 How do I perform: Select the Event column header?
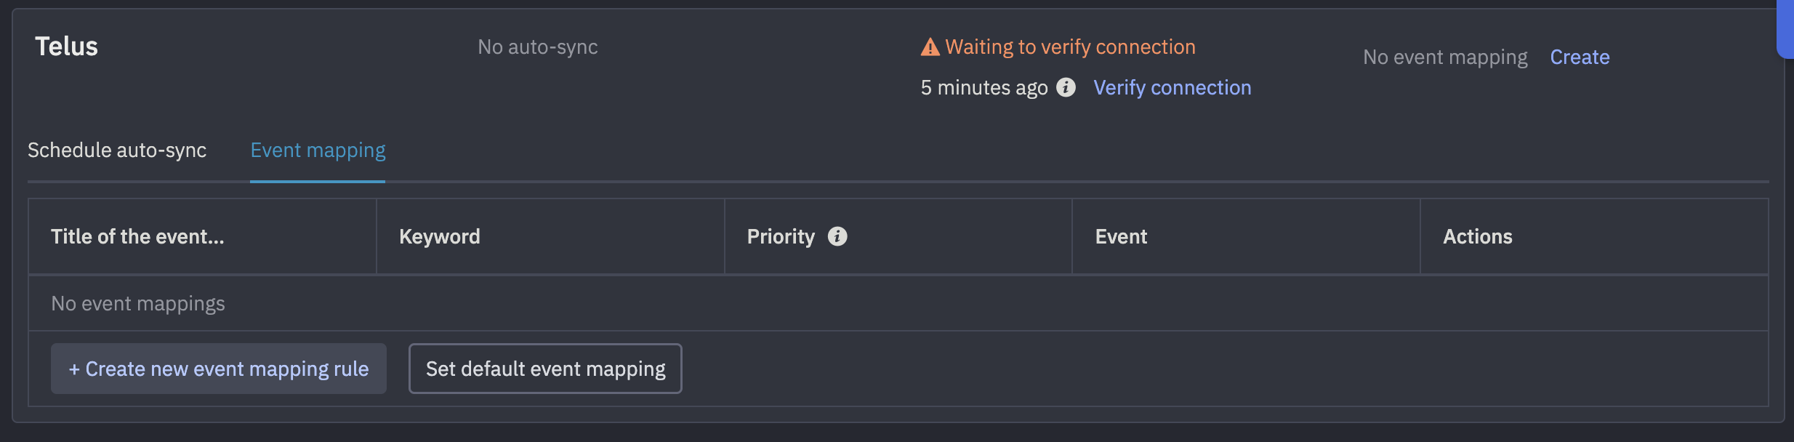[1121, 236]
